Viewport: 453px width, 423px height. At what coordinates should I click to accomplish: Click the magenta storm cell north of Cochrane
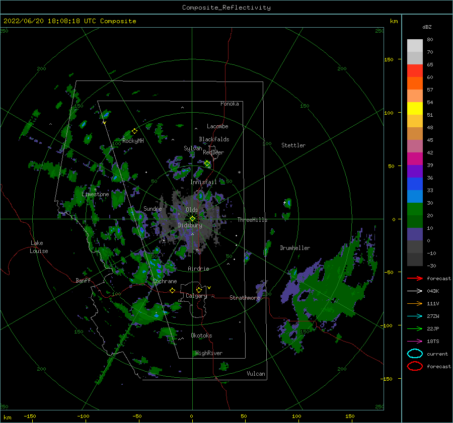(159, 268)
